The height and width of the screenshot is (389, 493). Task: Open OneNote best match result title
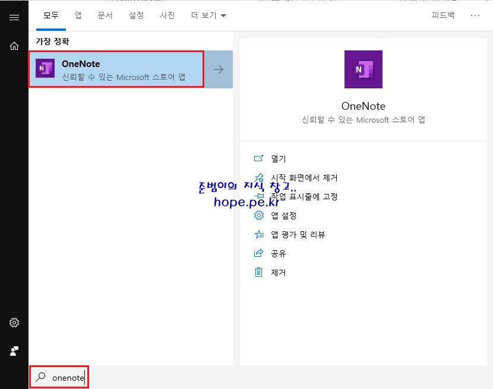pyautogui.click(x=81, y=63)
